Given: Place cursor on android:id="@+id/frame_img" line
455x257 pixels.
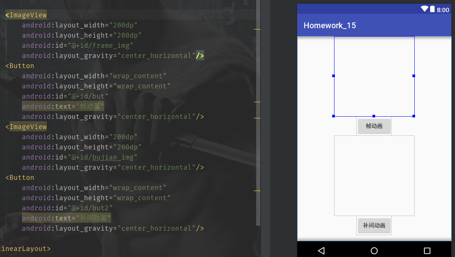Looking at the screenshot, I should click(78, 46).
